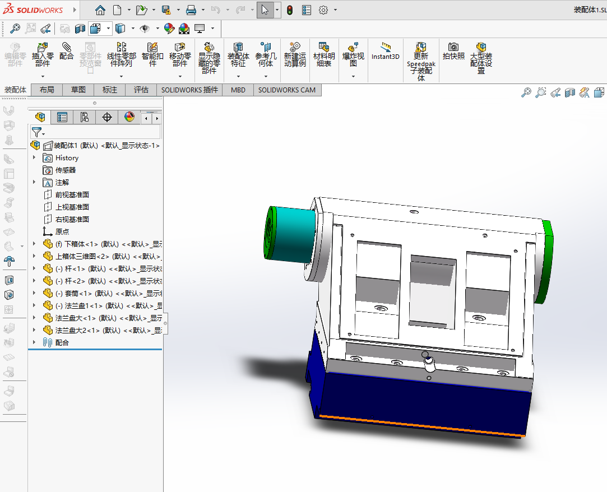Click the 配合 (Mate) paperclip tool
Screen dimensions: 607x492
[x=67, y=52]
